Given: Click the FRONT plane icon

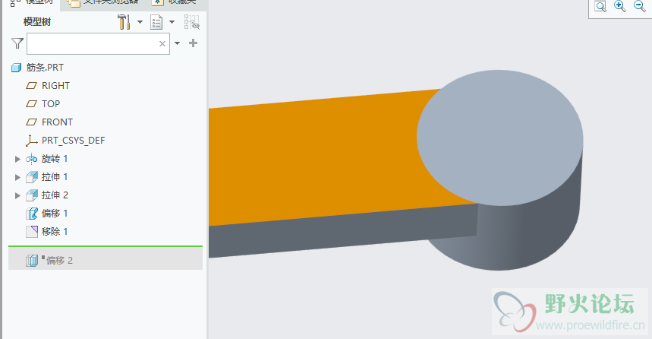Looking at the screenshot, I should (32, 122).
